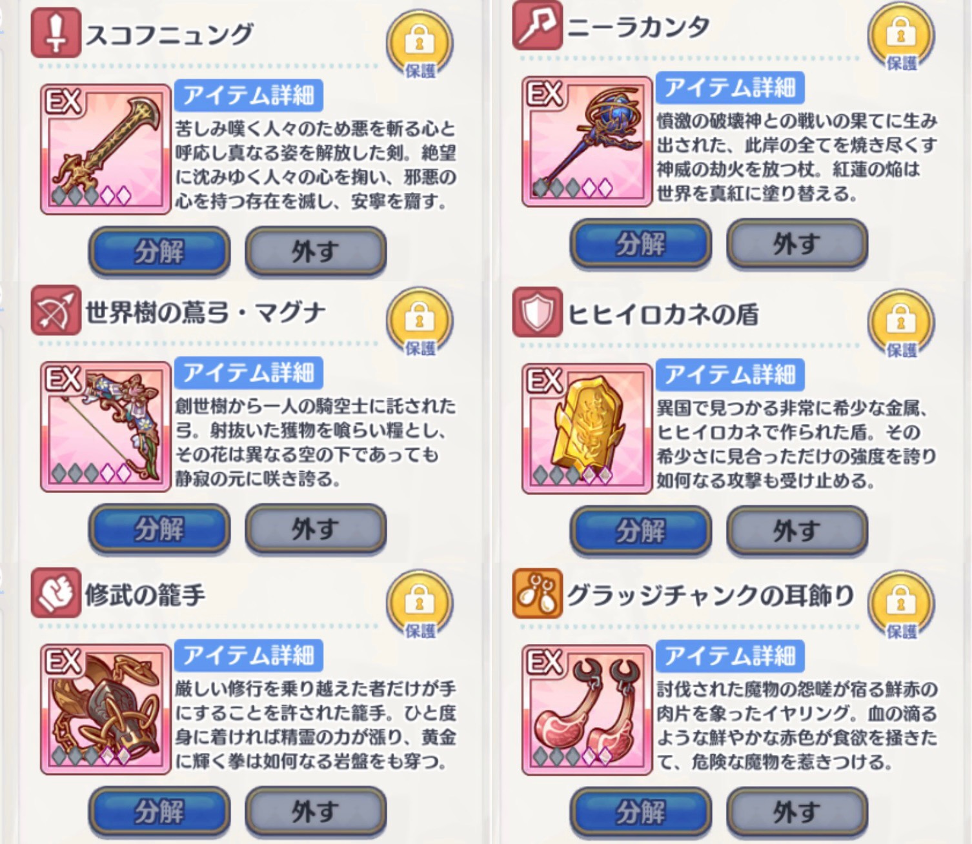Select the meat earrings EX item thumbnail
Screen dimensions: 972x844
587,709
